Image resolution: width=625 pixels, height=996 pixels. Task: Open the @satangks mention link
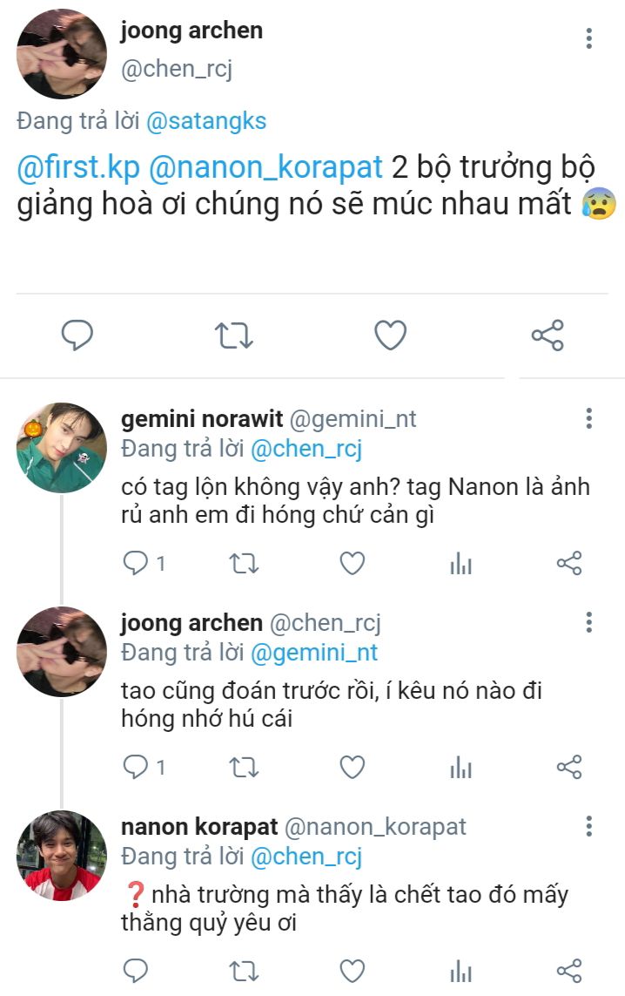tap(206, 121)
